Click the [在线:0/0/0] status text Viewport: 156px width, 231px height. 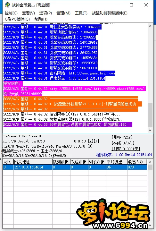point(123,143)
